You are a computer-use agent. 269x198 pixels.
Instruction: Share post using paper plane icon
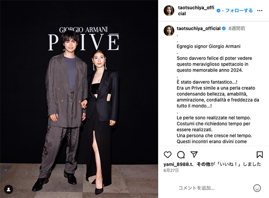[x=194, y=154]
